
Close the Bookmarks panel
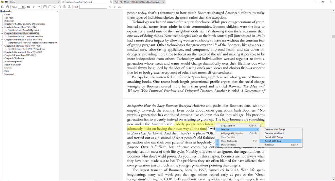(57, 11)
